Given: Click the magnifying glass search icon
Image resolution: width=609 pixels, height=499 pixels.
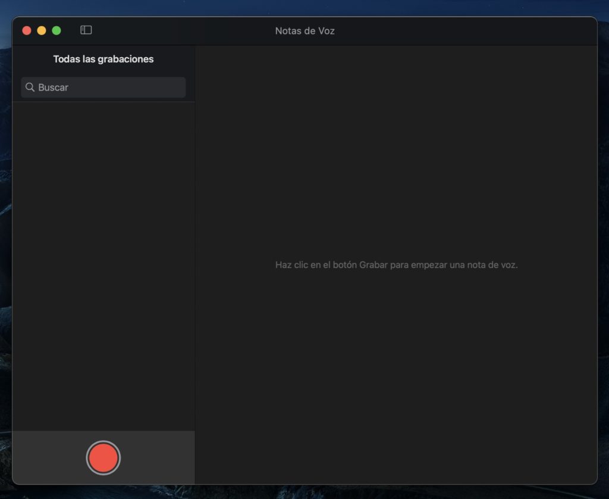Looking at the screenshot, I should [30, 88].
